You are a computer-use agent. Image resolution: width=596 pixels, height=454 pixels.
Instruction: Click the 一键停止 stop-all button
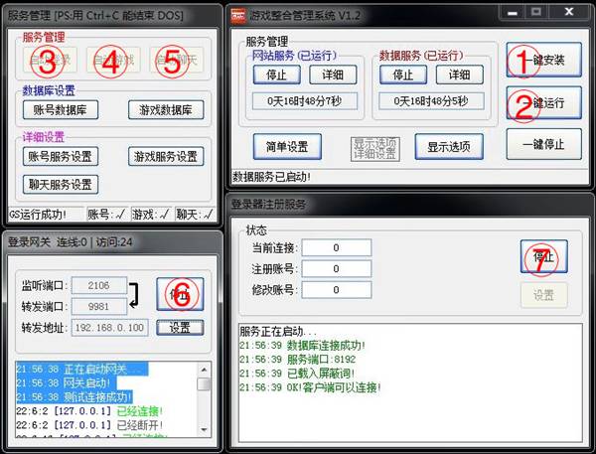pyautogui.click(x=543, y=144)
